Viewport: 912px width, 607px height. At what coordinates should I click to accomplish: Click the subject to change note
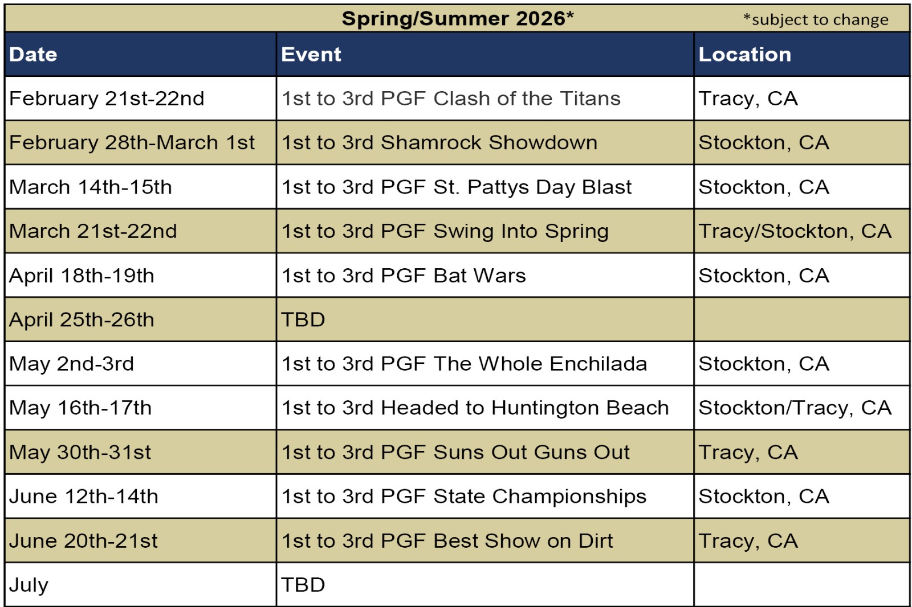click(815, 20)
